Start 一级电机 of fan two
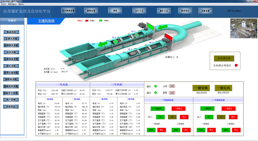The height and width of the screenshot is (141, 258). click(x=201, y=130)
